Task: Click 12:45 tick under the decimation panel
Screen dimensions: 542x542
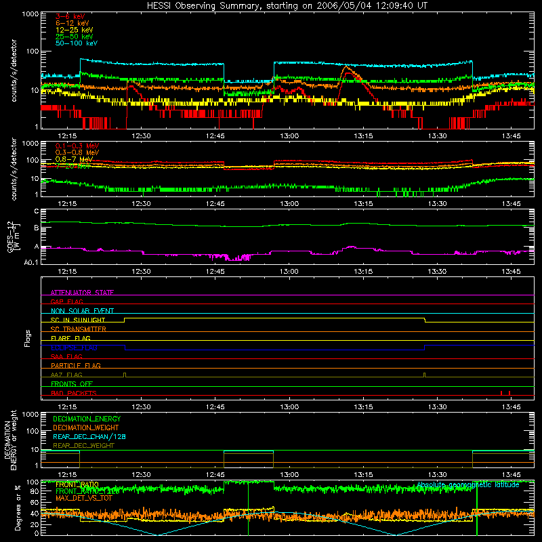Action: [x=215, y=475]
